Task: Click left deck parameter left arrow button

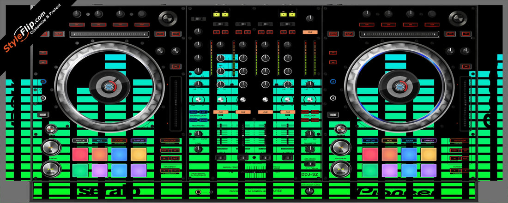Action: (x=164, y=170)
